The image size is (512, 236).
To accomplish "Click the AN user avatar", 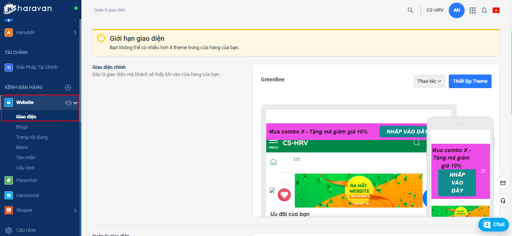I will 457,10.
